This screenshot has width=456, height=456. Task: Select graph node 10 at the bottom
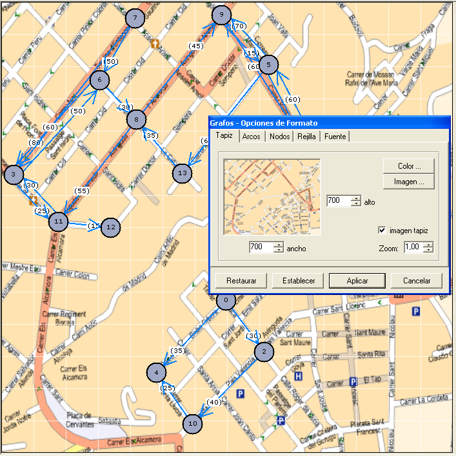tap(192, 423)
